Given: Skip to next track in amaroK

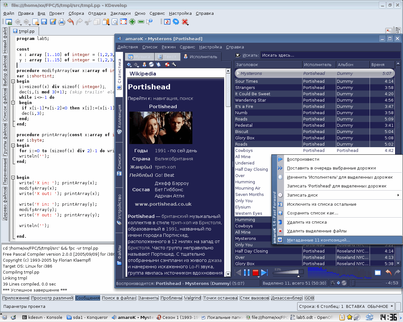Looking at the screenshot, I should [264, 273].
